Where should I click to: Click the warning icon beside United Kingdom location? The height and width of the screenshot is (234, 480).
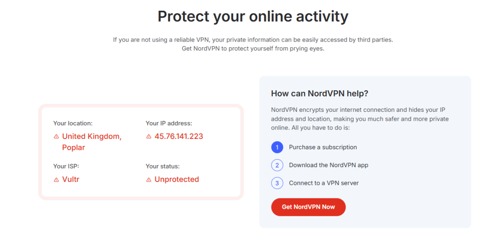pyautogui.click(x=56, y=137)
